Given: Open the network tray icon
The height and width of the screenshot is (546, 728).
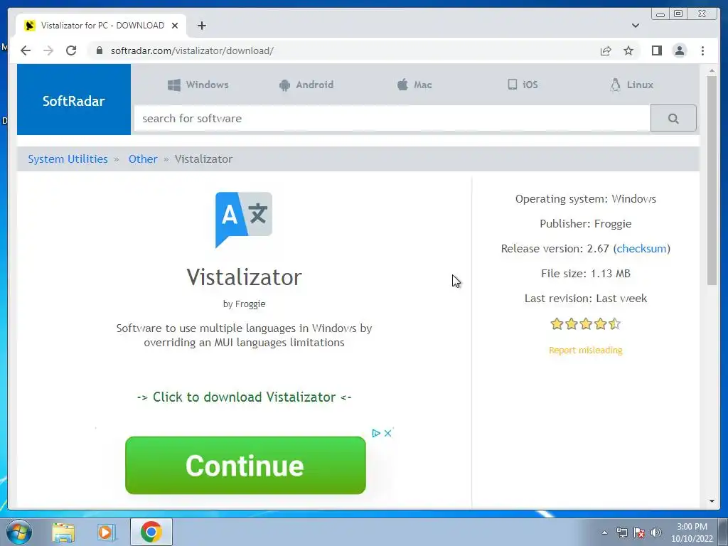Looking at the screenshot, I should pyautogui.click(x=621, y=532).
